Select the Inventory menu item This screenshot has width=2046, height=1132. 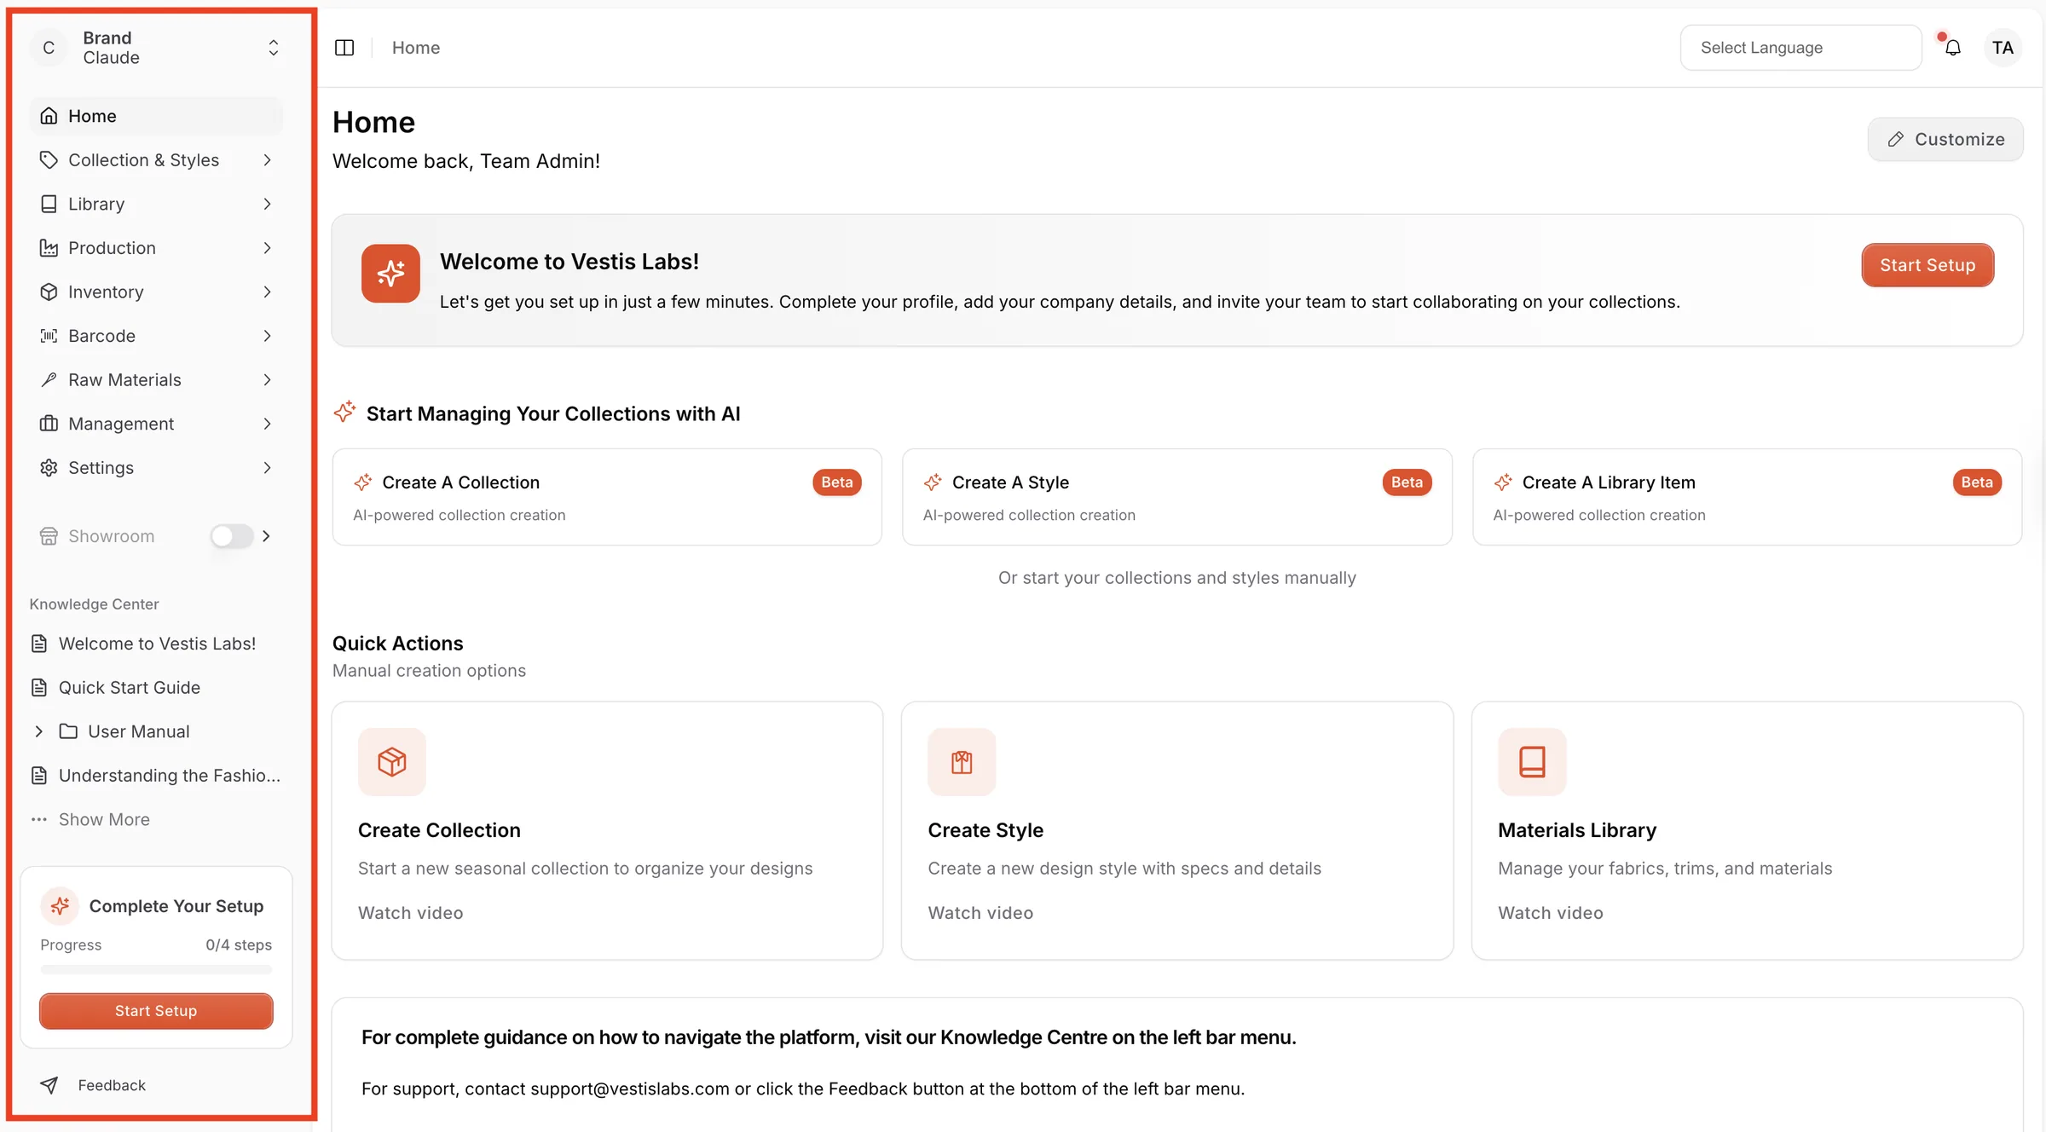157,292
